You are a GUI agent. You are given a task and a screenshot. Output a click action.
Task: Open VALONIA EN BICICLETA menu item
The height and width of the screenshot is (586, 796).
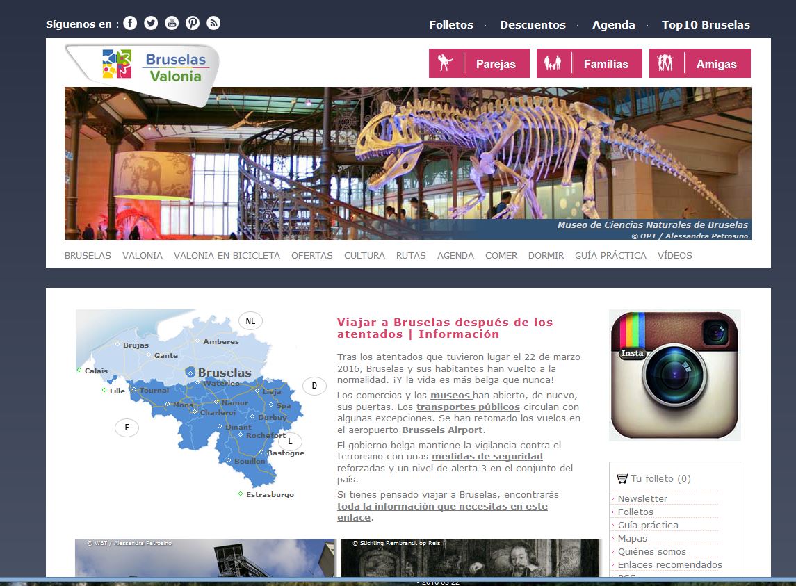227,255
